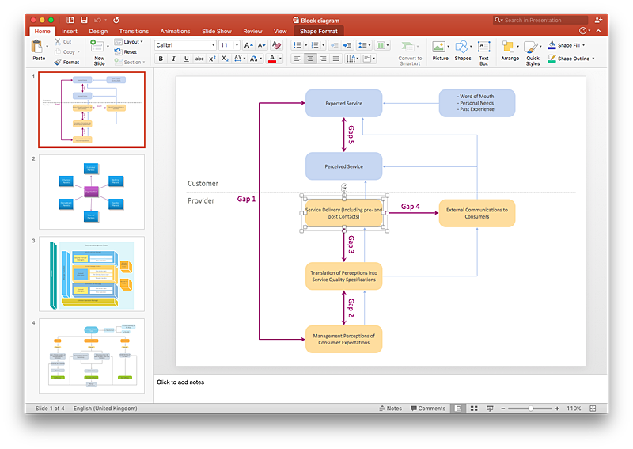Apply subscript formatting
Viewport: 633px width, 449px height.
(226, 59)
